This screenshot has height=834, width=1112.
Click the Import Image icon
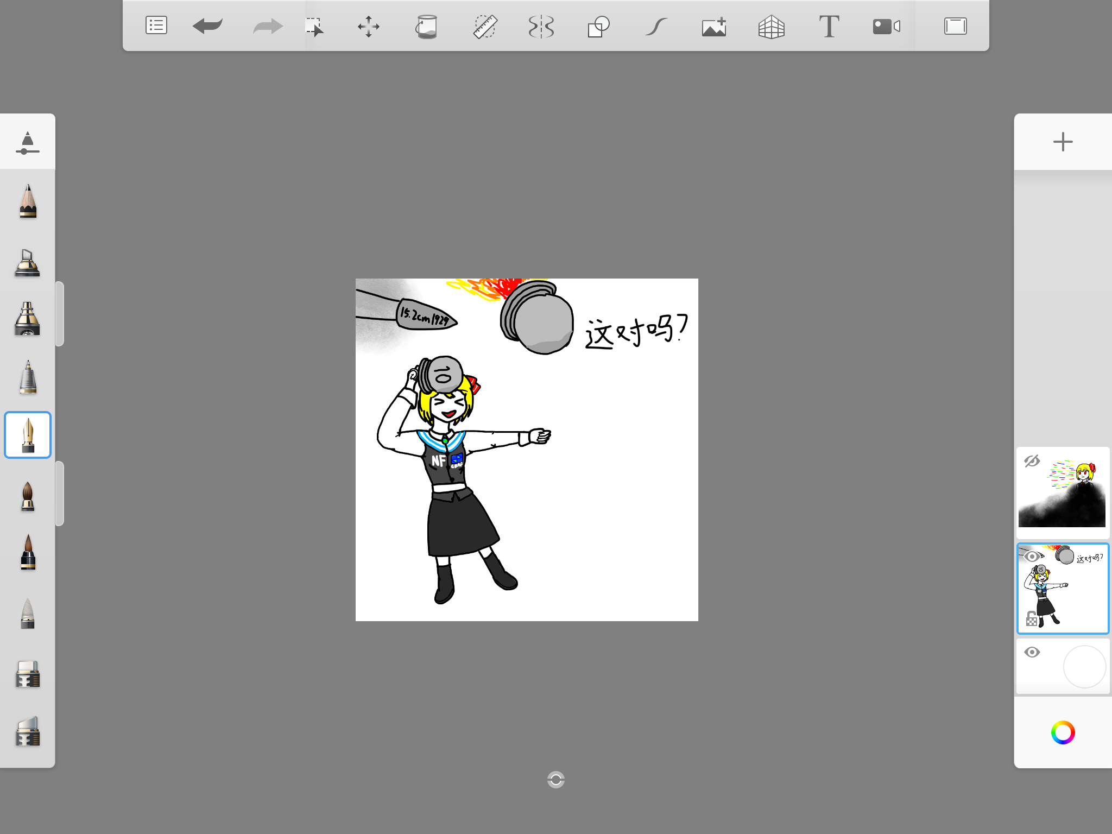tap(714, 27)
